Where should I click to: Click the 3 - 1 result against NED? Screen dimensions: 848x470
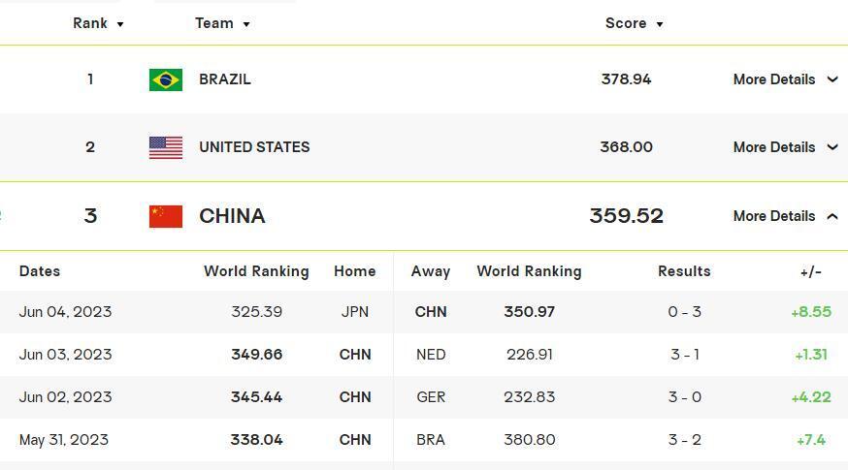684,355
